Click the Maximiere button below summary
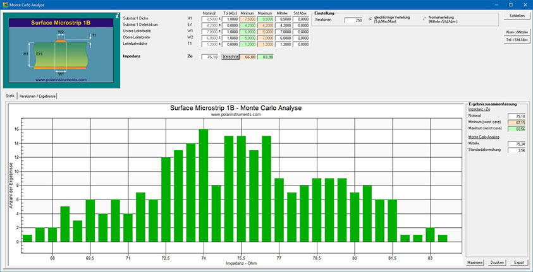 pos(475,261)
